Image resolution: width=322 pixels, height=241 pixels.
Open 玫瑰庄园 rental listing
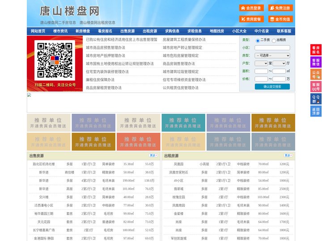click(178, 197)
